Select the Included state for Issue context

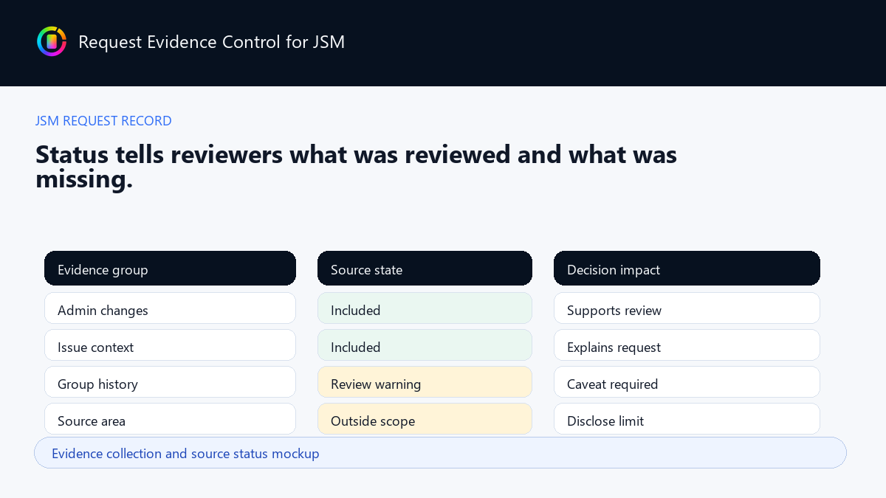[x=425, y=345]
